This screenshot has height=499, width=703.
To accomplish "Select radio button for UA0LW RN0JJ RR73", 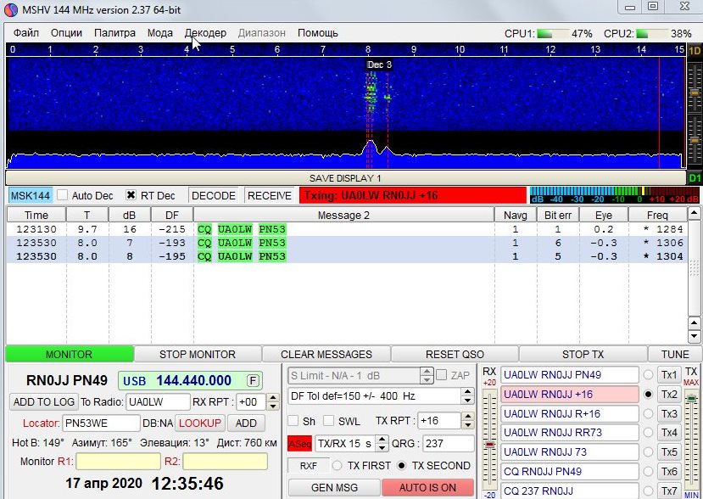I will tap(648, 433).
